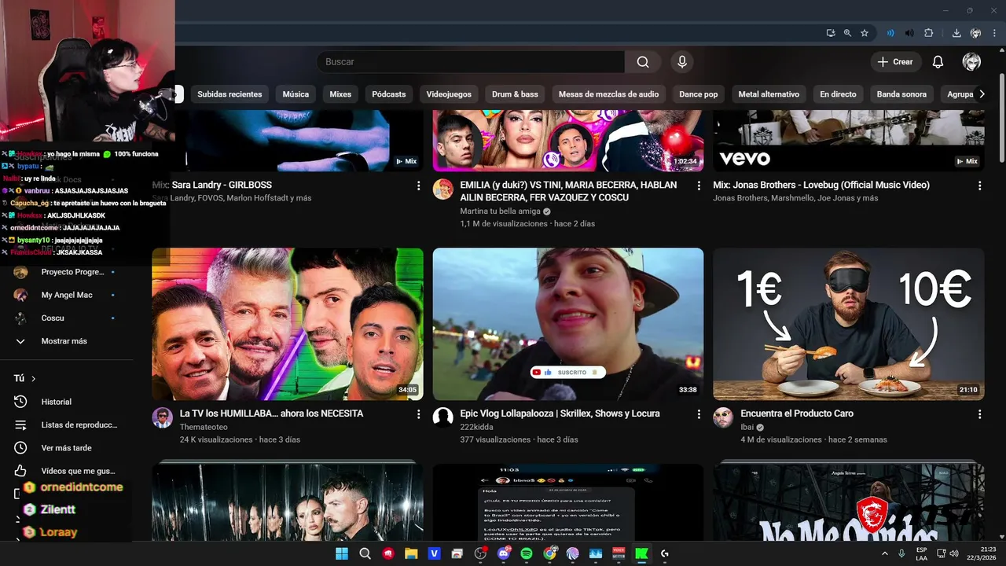Open options menu for EMILIA vs TINI video
The width and height of the screenshot is (1006, 566).
coord(699,186)
